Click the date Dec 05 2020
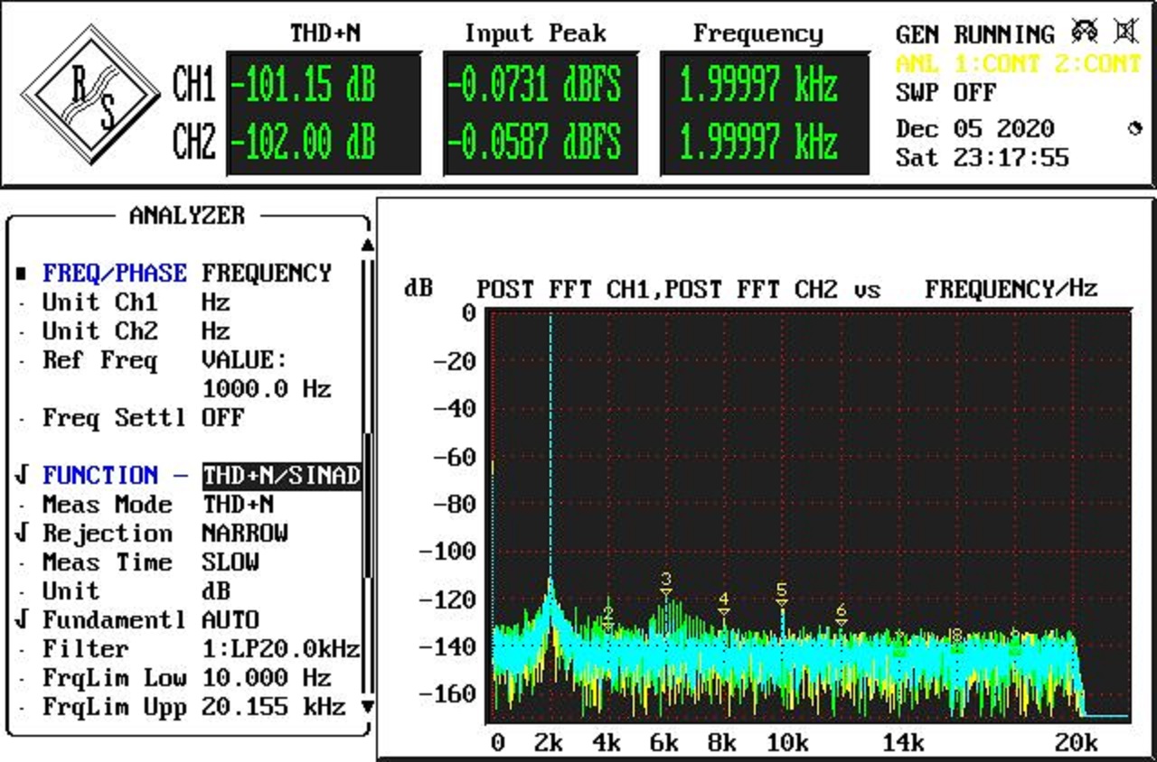Screen dimensions: 1157x762 tap(975, 129)
